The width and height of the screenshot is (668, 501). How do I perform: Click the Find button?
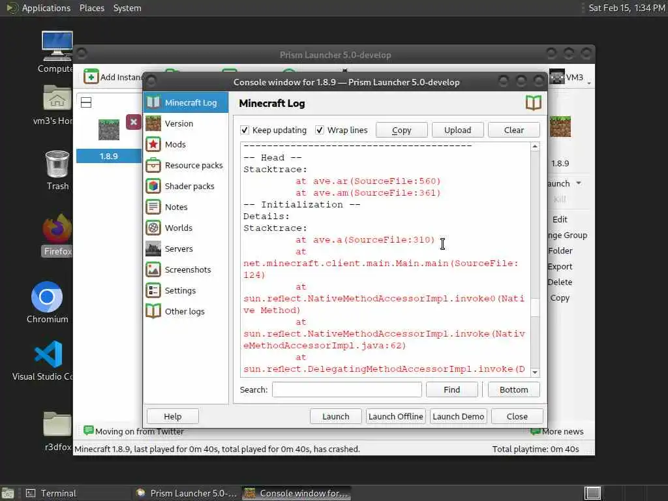tap(451, 390)
